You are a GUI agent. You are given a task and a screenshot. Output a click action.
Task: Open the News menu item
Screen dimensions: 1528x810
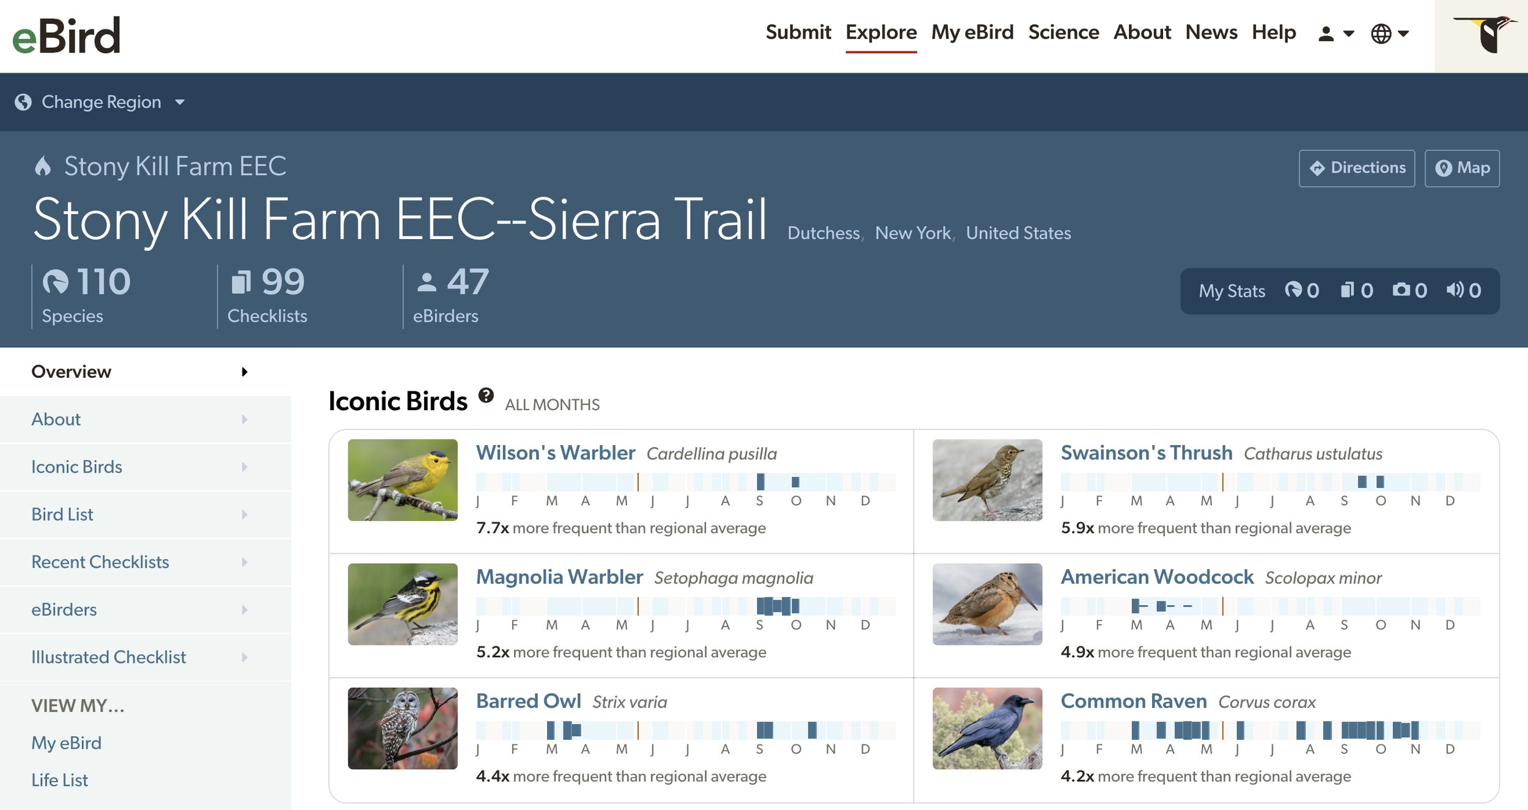click(1211, 32)
